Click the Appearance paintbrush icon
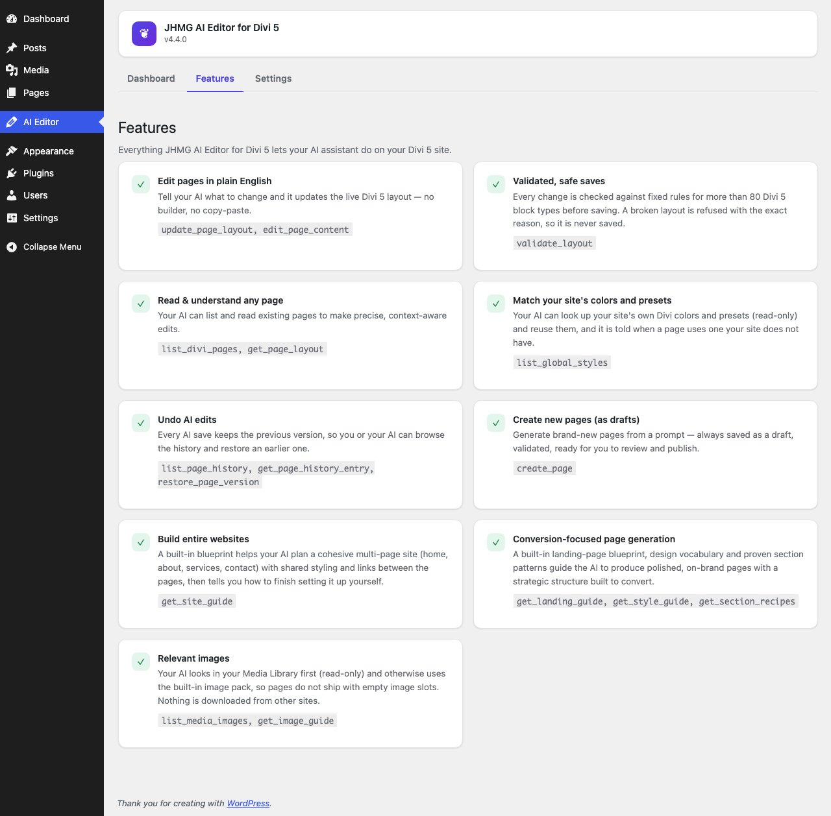 12,151
